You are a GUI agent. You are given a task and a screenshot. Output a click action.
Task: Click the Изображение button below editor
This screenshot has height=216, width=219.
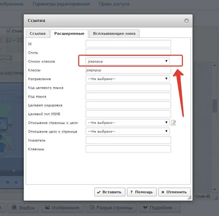coord(62,207)
